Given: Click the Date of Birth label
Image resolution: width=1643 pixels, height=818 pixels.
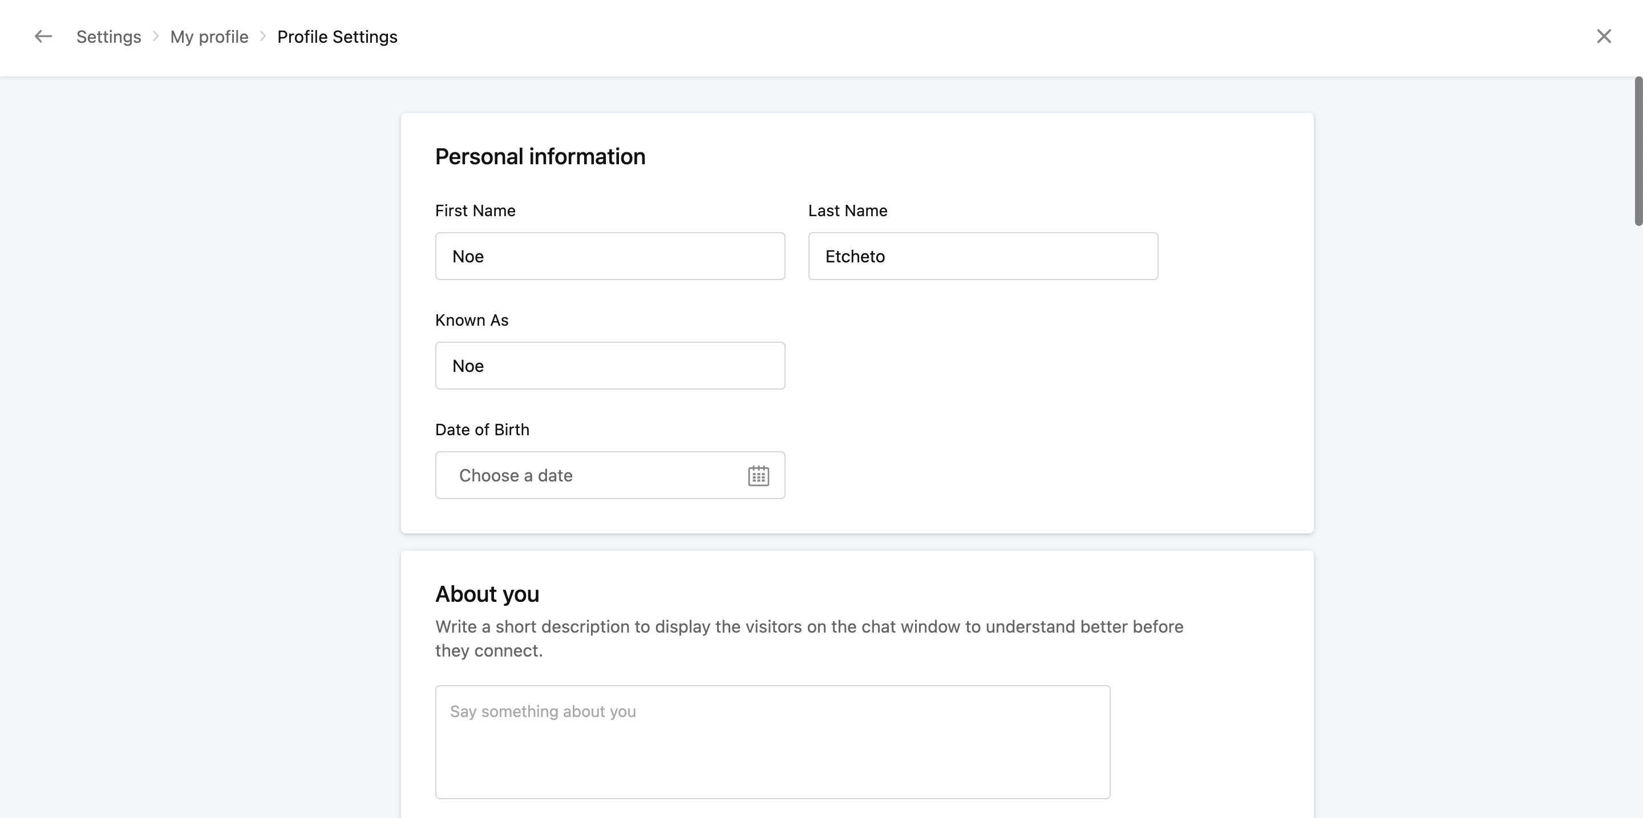Looking at the screenshot, I should point(481,430).
